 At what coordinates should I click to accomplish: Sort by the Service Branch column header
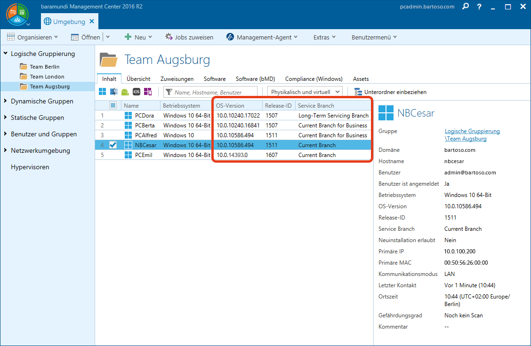[x=333, y=105]
